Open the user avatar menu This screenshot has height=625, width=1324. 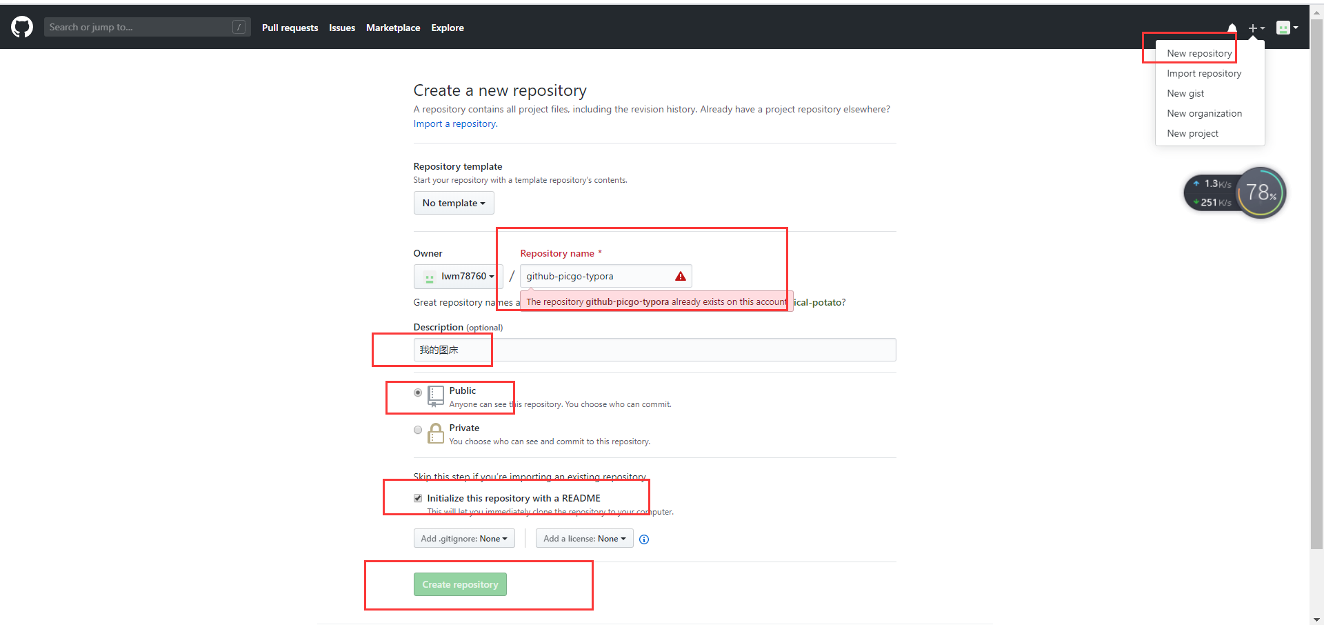tap(1287, 28)
